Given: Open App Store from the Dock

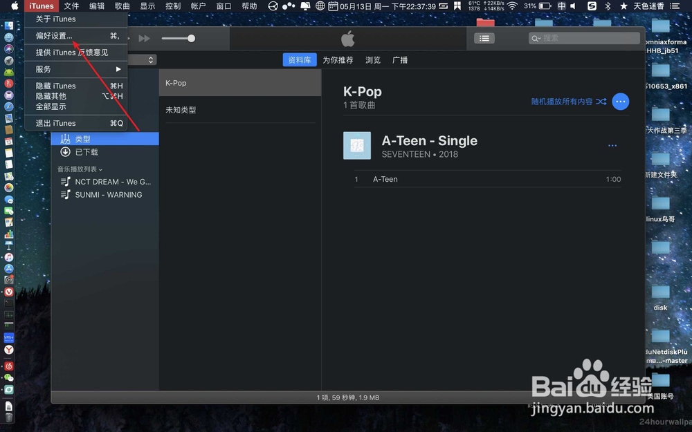Looking at the screenshot, I should [9, 268].
